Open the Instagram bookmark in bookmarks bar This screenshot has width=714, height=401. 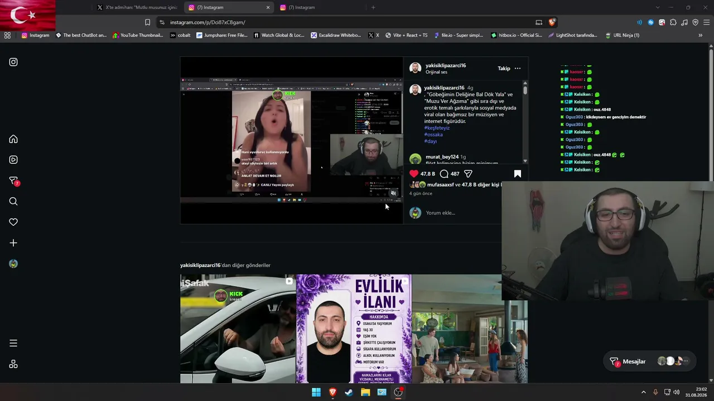point(35,35)
